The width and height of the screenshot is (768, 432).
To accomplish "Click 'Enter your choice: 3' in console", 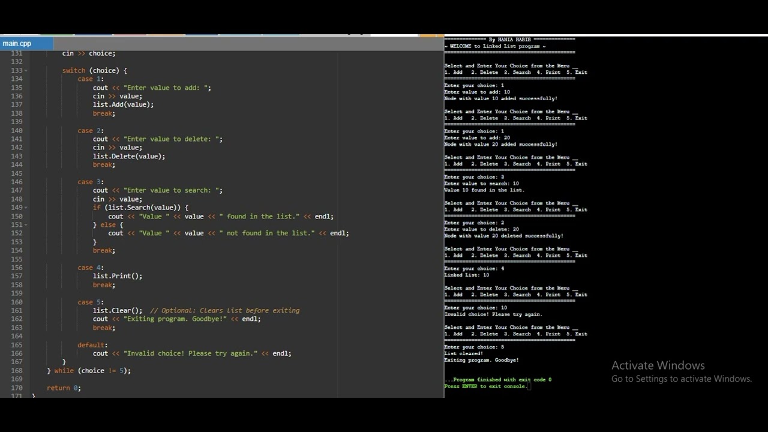I will click(475, 177).
